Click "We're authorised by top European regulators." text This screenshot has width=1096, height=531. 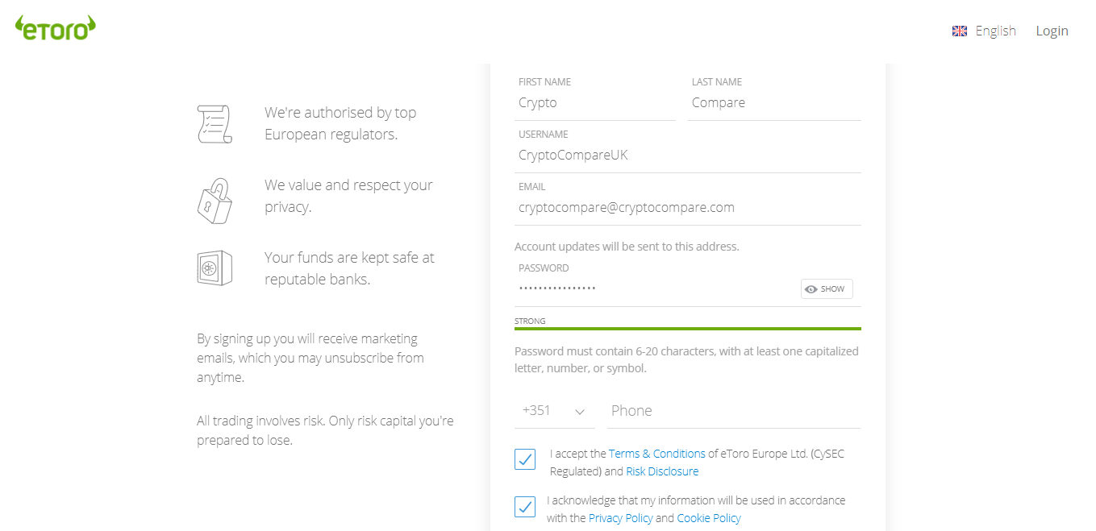click(x=340, y=123)
